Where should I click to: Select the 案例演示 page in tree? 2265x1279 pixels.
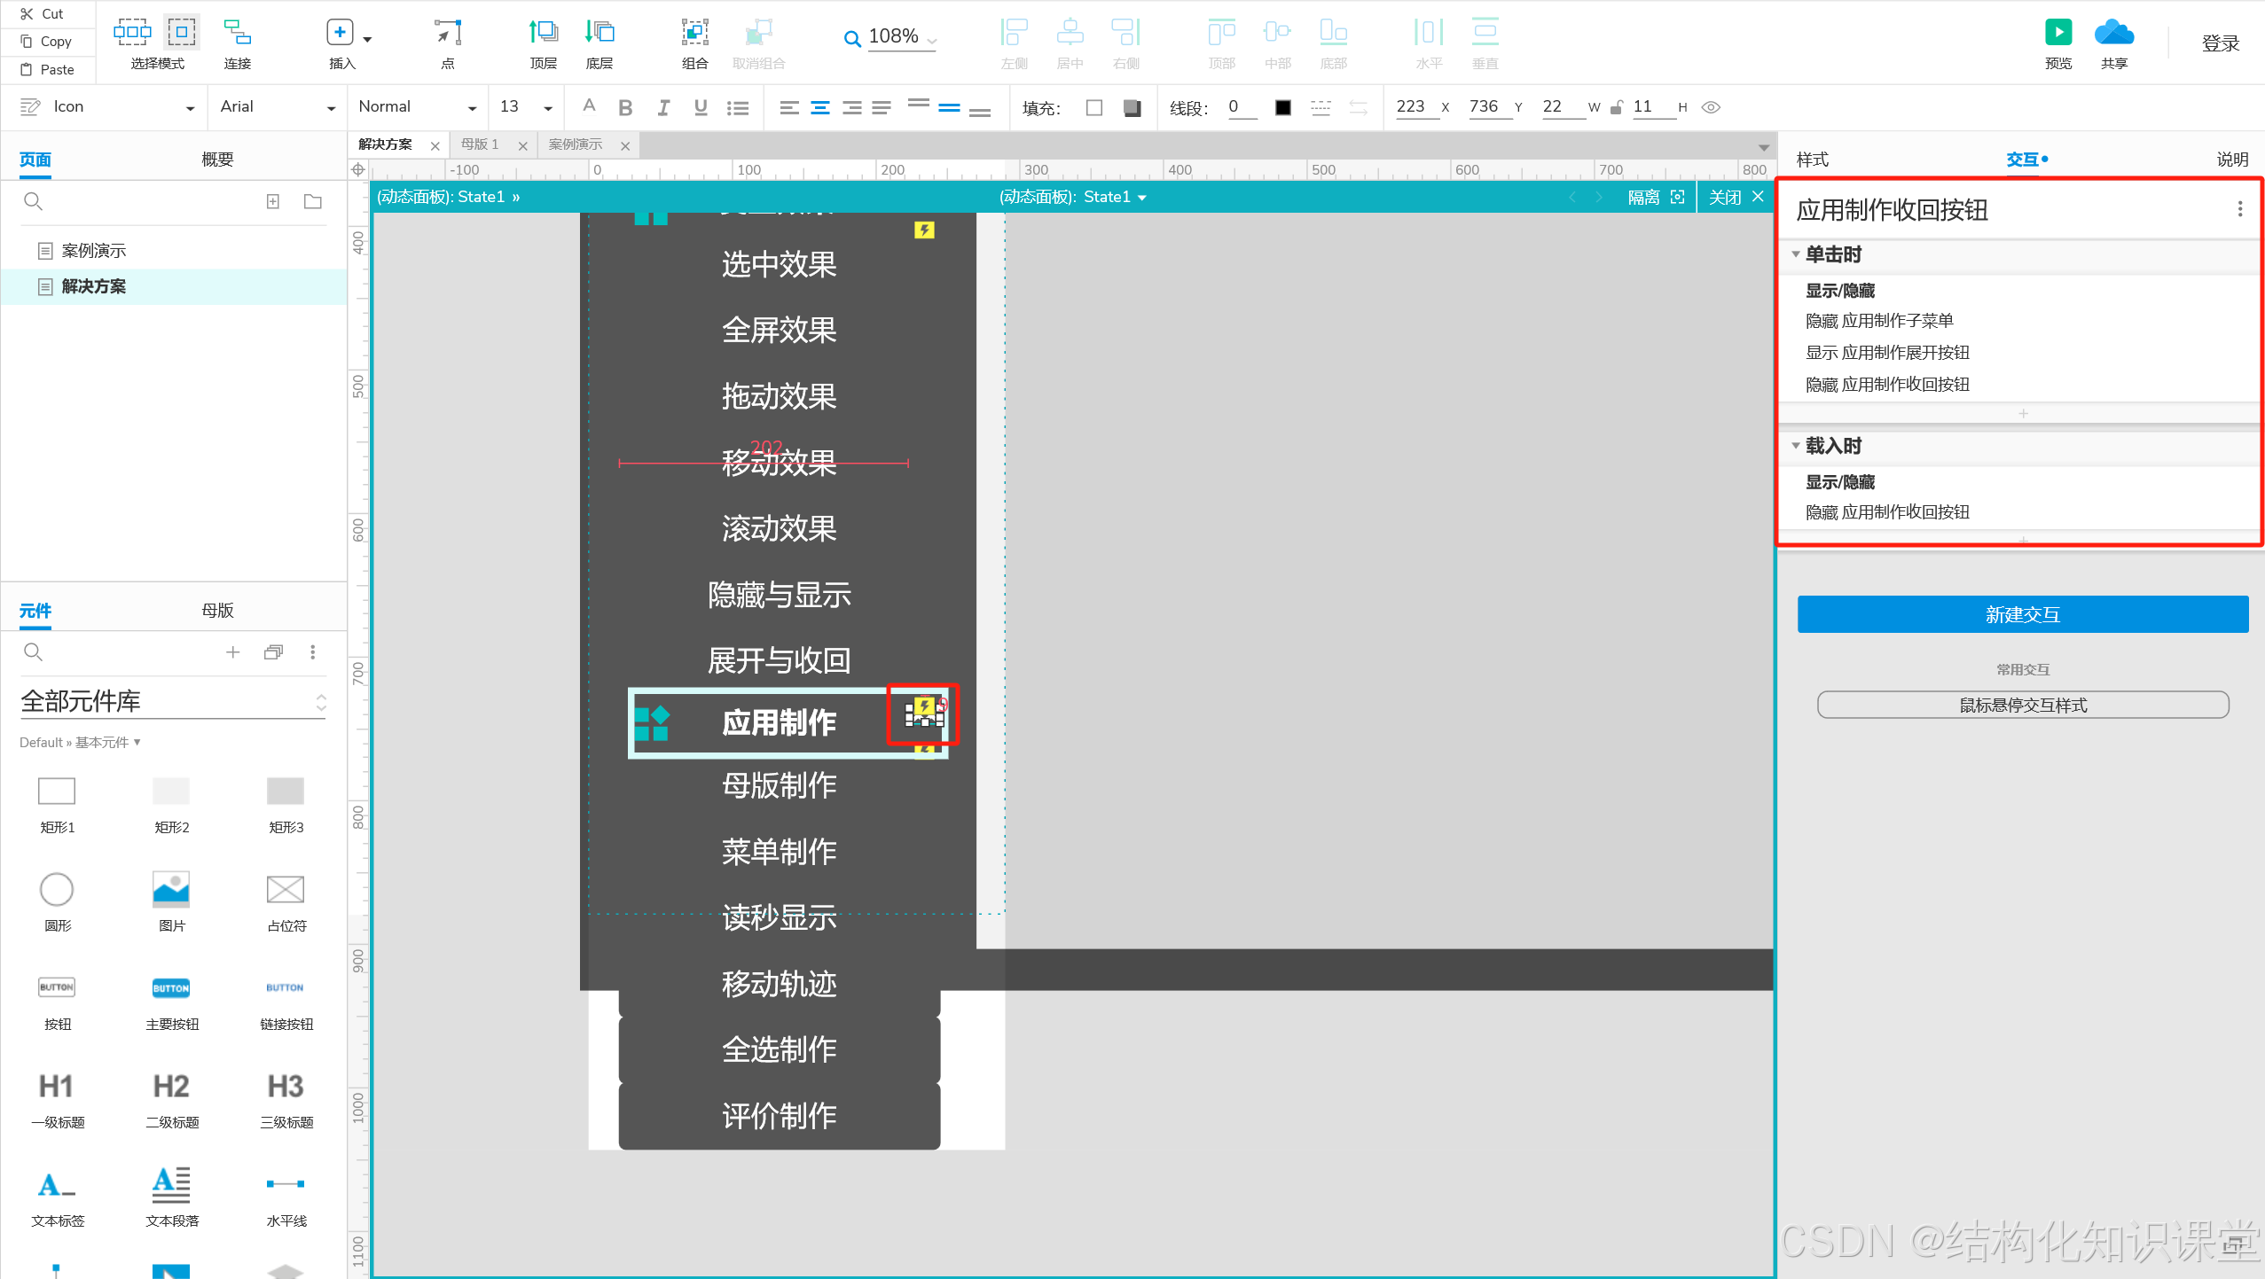94,251
